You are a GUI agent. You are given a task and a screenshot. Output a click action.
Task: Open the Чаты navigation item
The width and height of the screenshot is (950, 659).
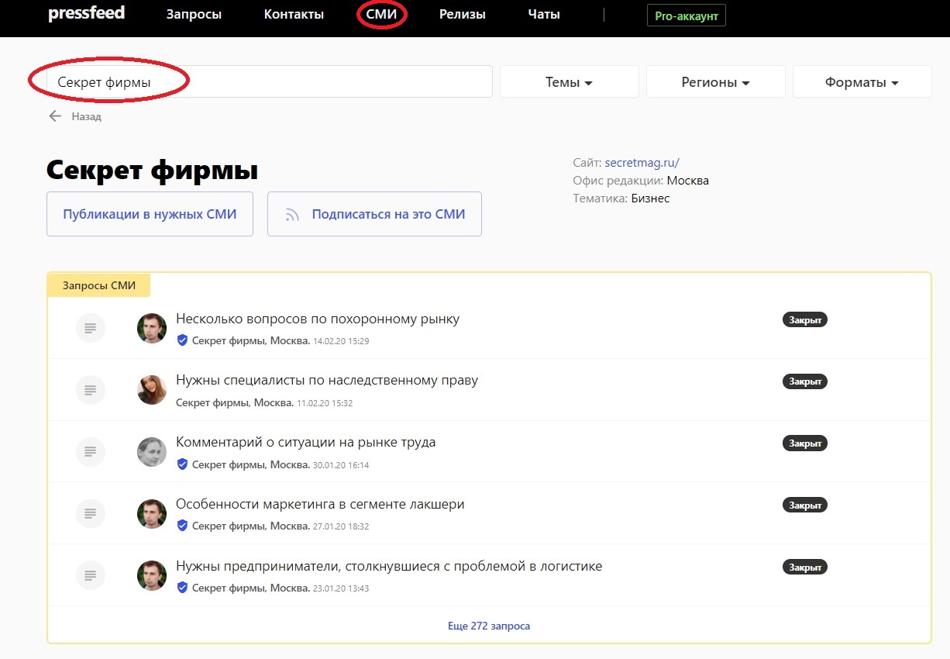tap(543, 15)
